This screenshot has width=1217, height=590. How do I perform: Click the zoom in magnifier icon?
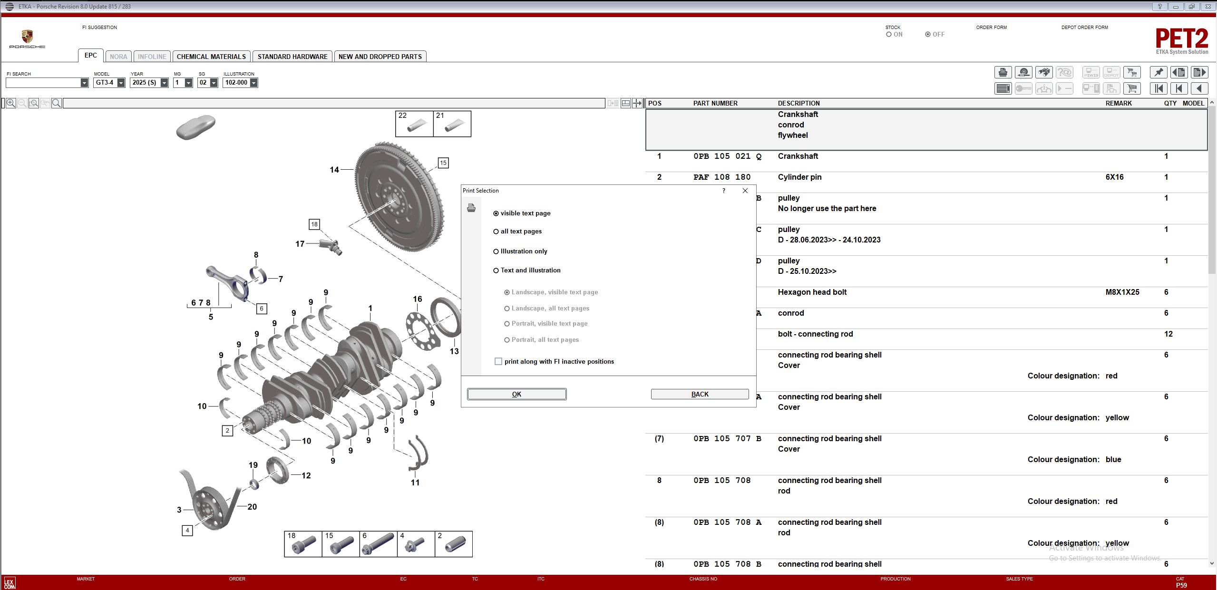(x=10, y=103)
